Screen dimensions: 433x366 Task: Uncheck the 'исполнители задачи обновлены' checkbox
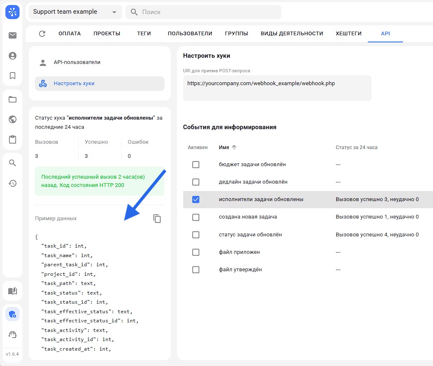[x=196, y=199]
